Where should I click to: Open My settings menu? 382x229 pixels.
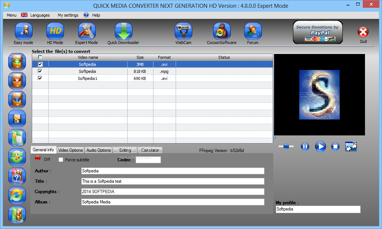(x=68, y=15)
